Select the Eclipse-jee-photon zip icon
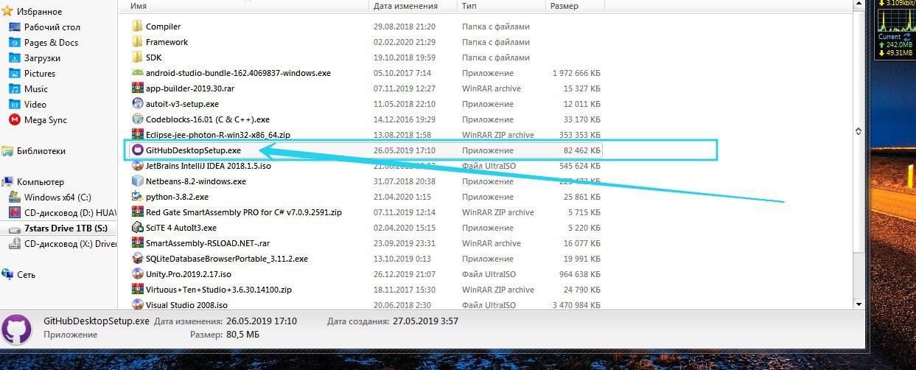This screenshot has width=916, height=370. (137, 135)
